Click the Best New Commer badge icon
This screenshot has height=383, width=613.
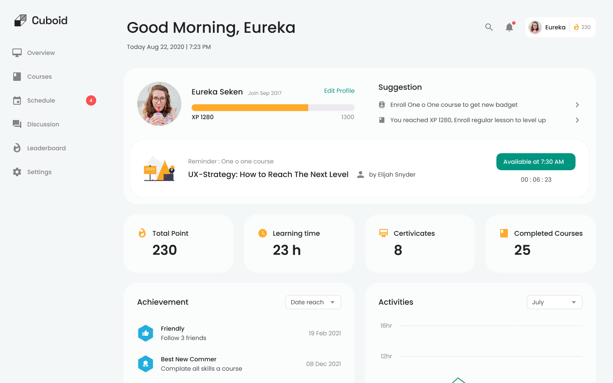point(146,364)
